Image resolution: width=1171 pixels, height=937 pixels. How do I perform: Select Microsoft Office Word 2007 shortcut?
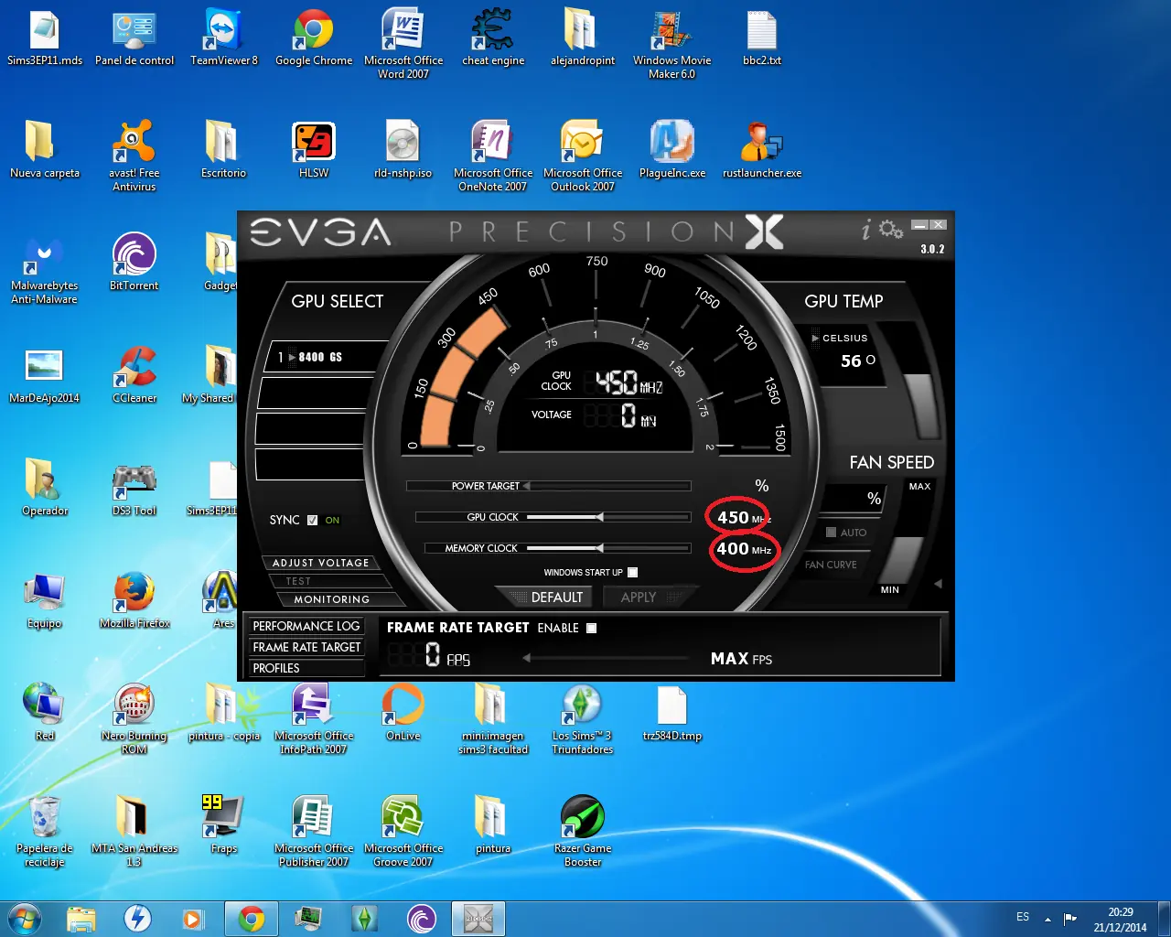(x=403, y=44)
